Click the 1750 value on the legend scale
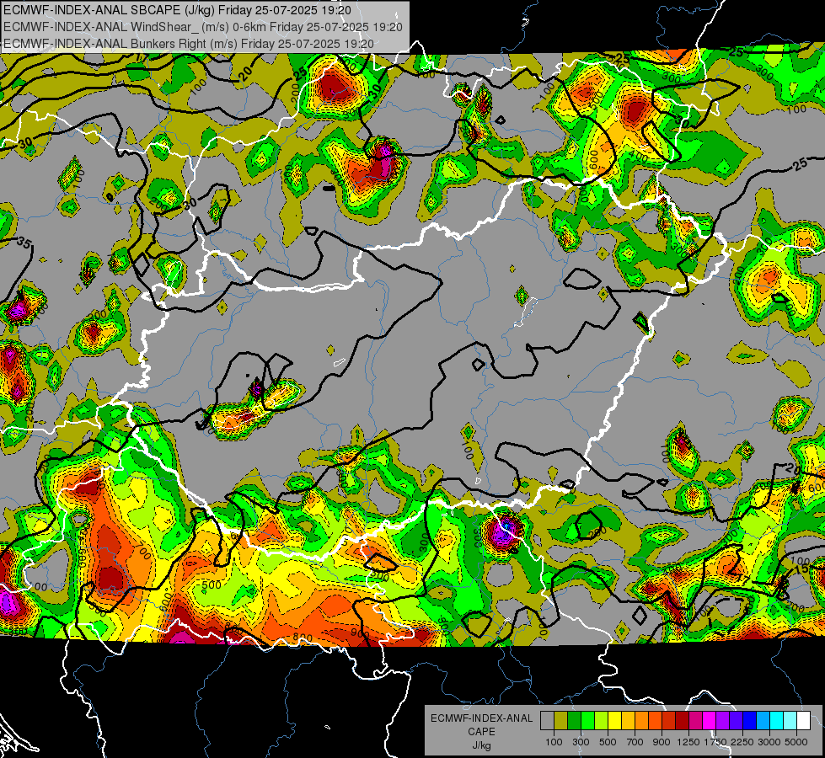Image resolution: width=825 pixels, height=758 pixels. click(715, 742)
